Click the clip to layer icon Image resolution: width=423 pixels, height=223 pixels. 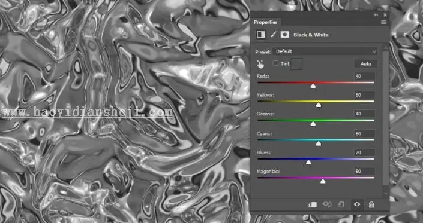313,204
